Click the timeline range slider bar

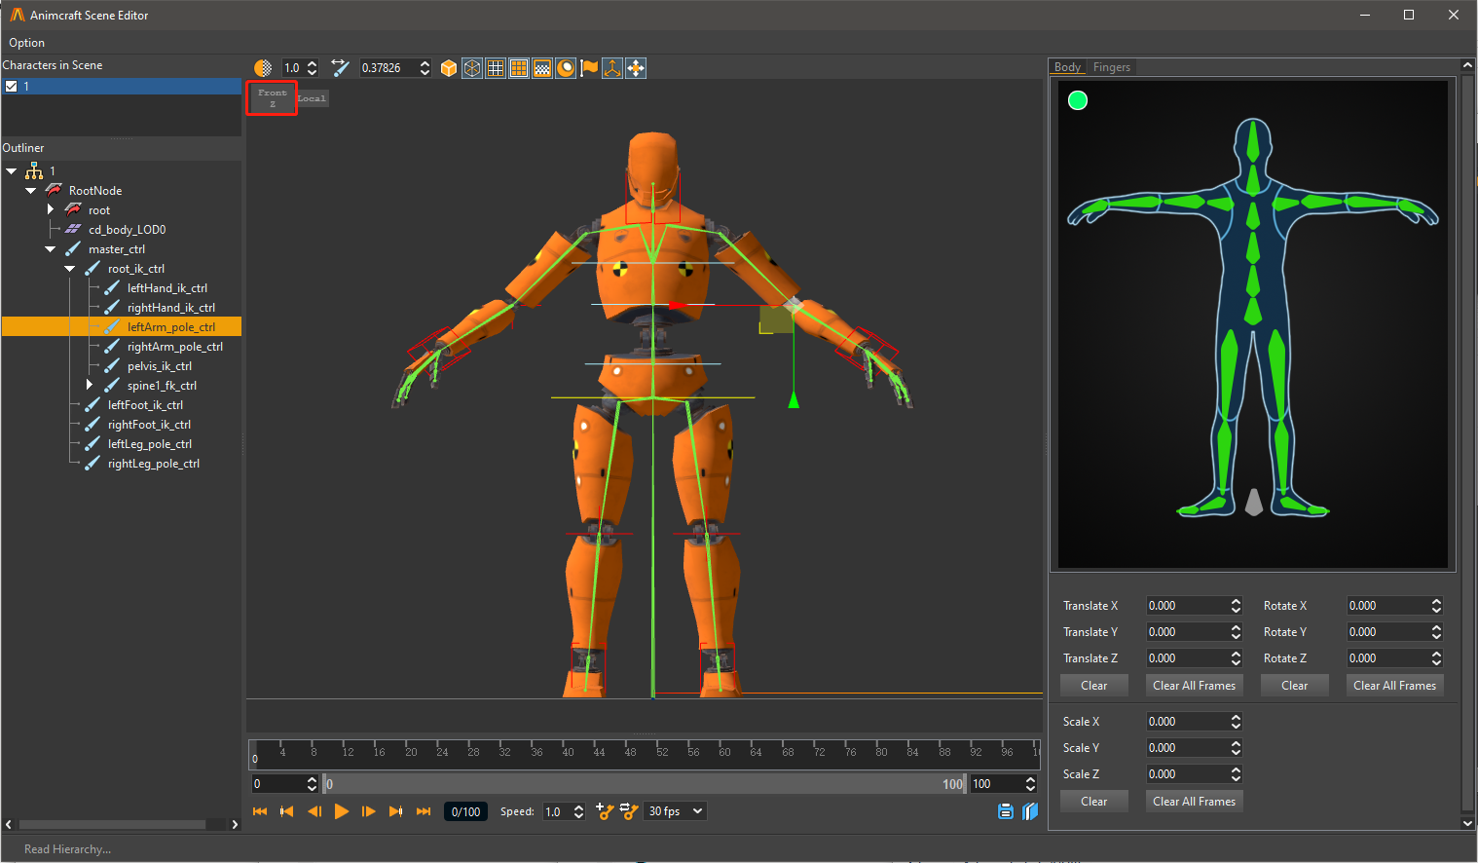[645, 784]
